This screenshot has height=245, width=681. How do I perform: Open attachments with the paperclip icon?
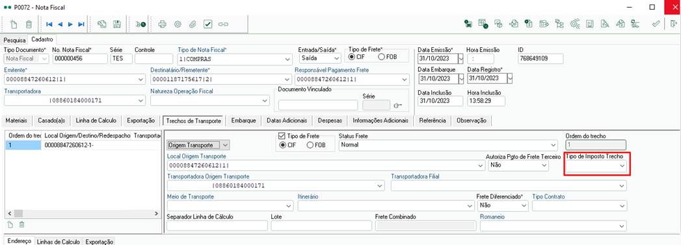pos(193,24)
